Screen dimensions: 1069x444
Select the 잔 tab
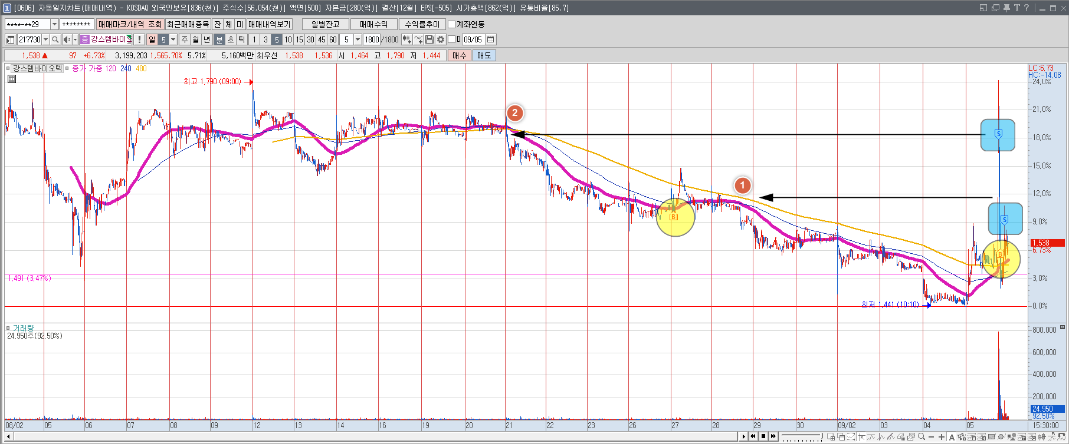(x=218, y=24)
